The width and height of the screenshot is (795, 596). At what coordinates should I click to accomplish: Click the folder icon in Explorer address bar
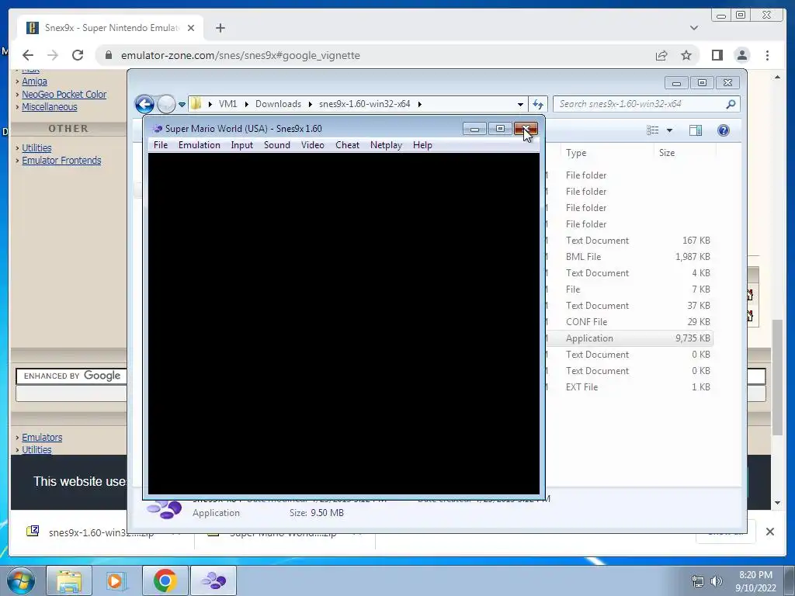pos(196,104)
